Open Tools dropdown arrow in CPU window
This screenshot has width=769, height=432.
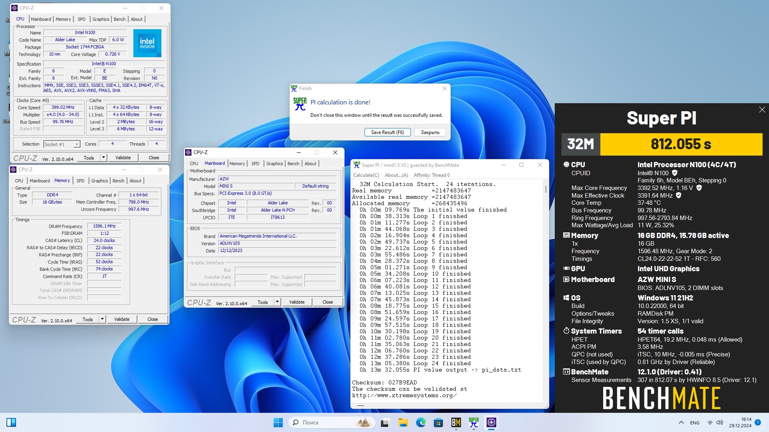(x=103, y=158)
